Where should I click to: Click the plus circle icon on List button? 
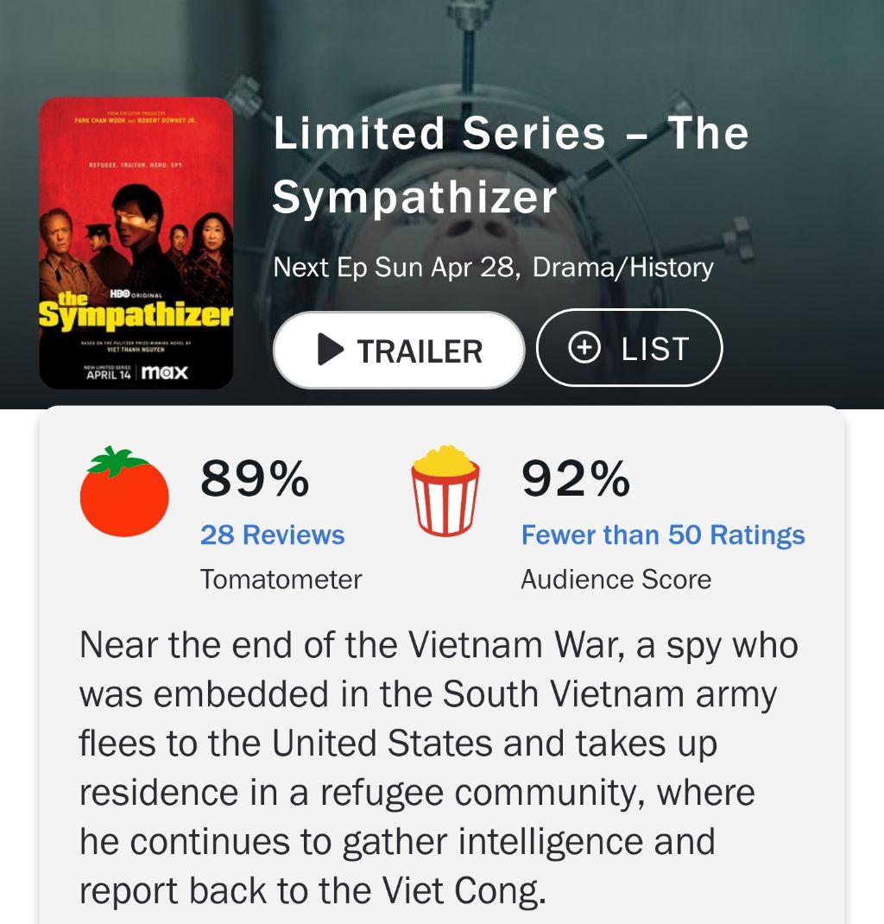584,348
